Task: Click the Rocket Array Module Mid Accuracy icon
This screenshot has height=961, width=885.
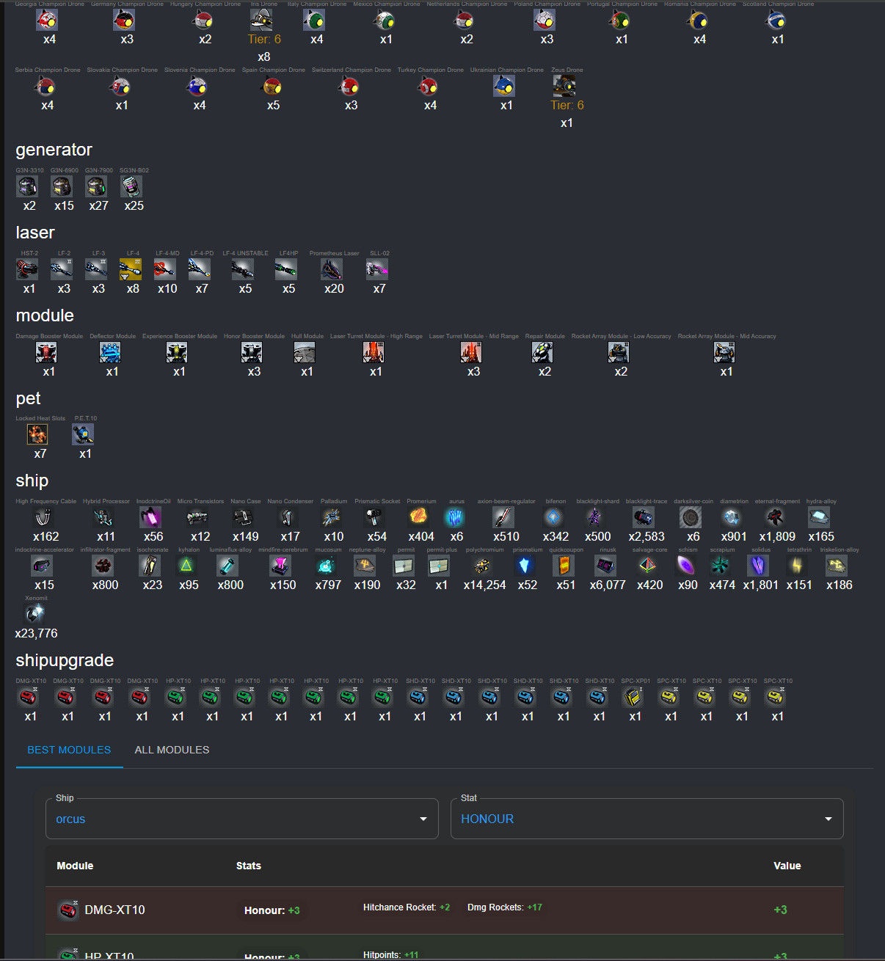Action: click(724, 353)
